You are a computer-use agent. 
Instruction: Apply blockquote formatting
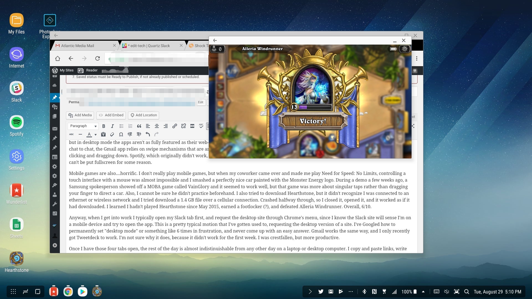[139, 126]
